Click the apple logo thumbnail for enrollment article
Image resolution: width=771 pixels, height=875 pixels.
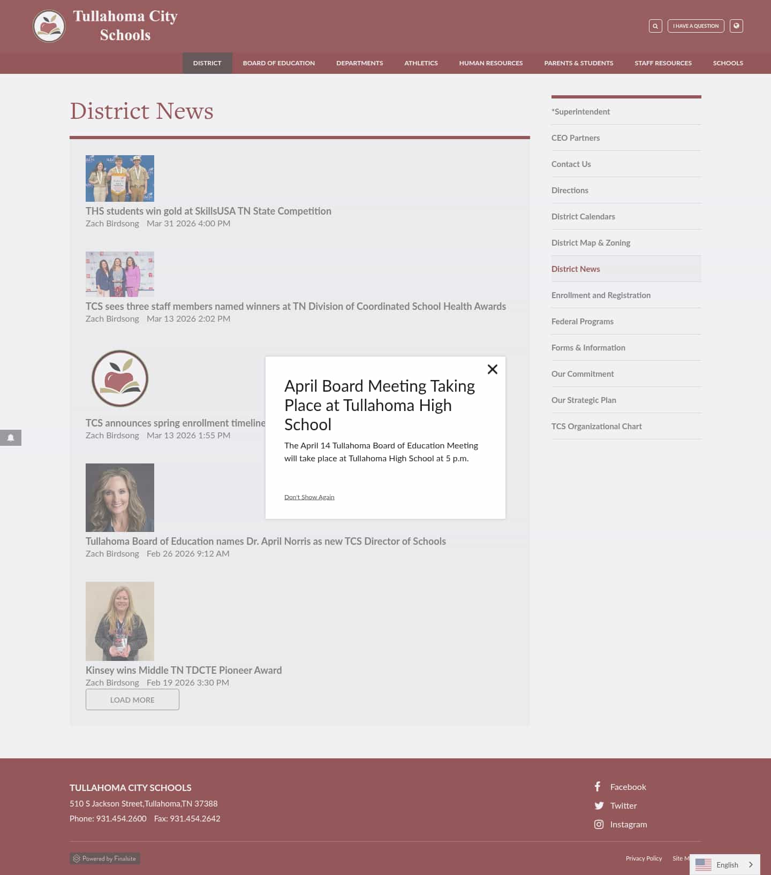(120, 378)
